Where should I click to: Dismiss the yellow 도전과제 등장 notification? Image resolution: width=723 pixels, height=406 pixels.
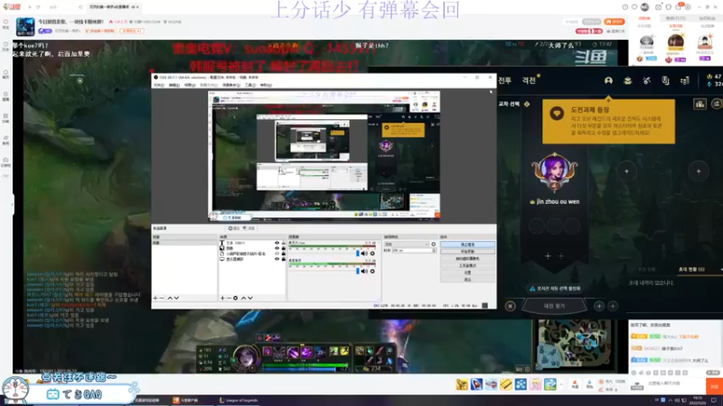[608, 122]
